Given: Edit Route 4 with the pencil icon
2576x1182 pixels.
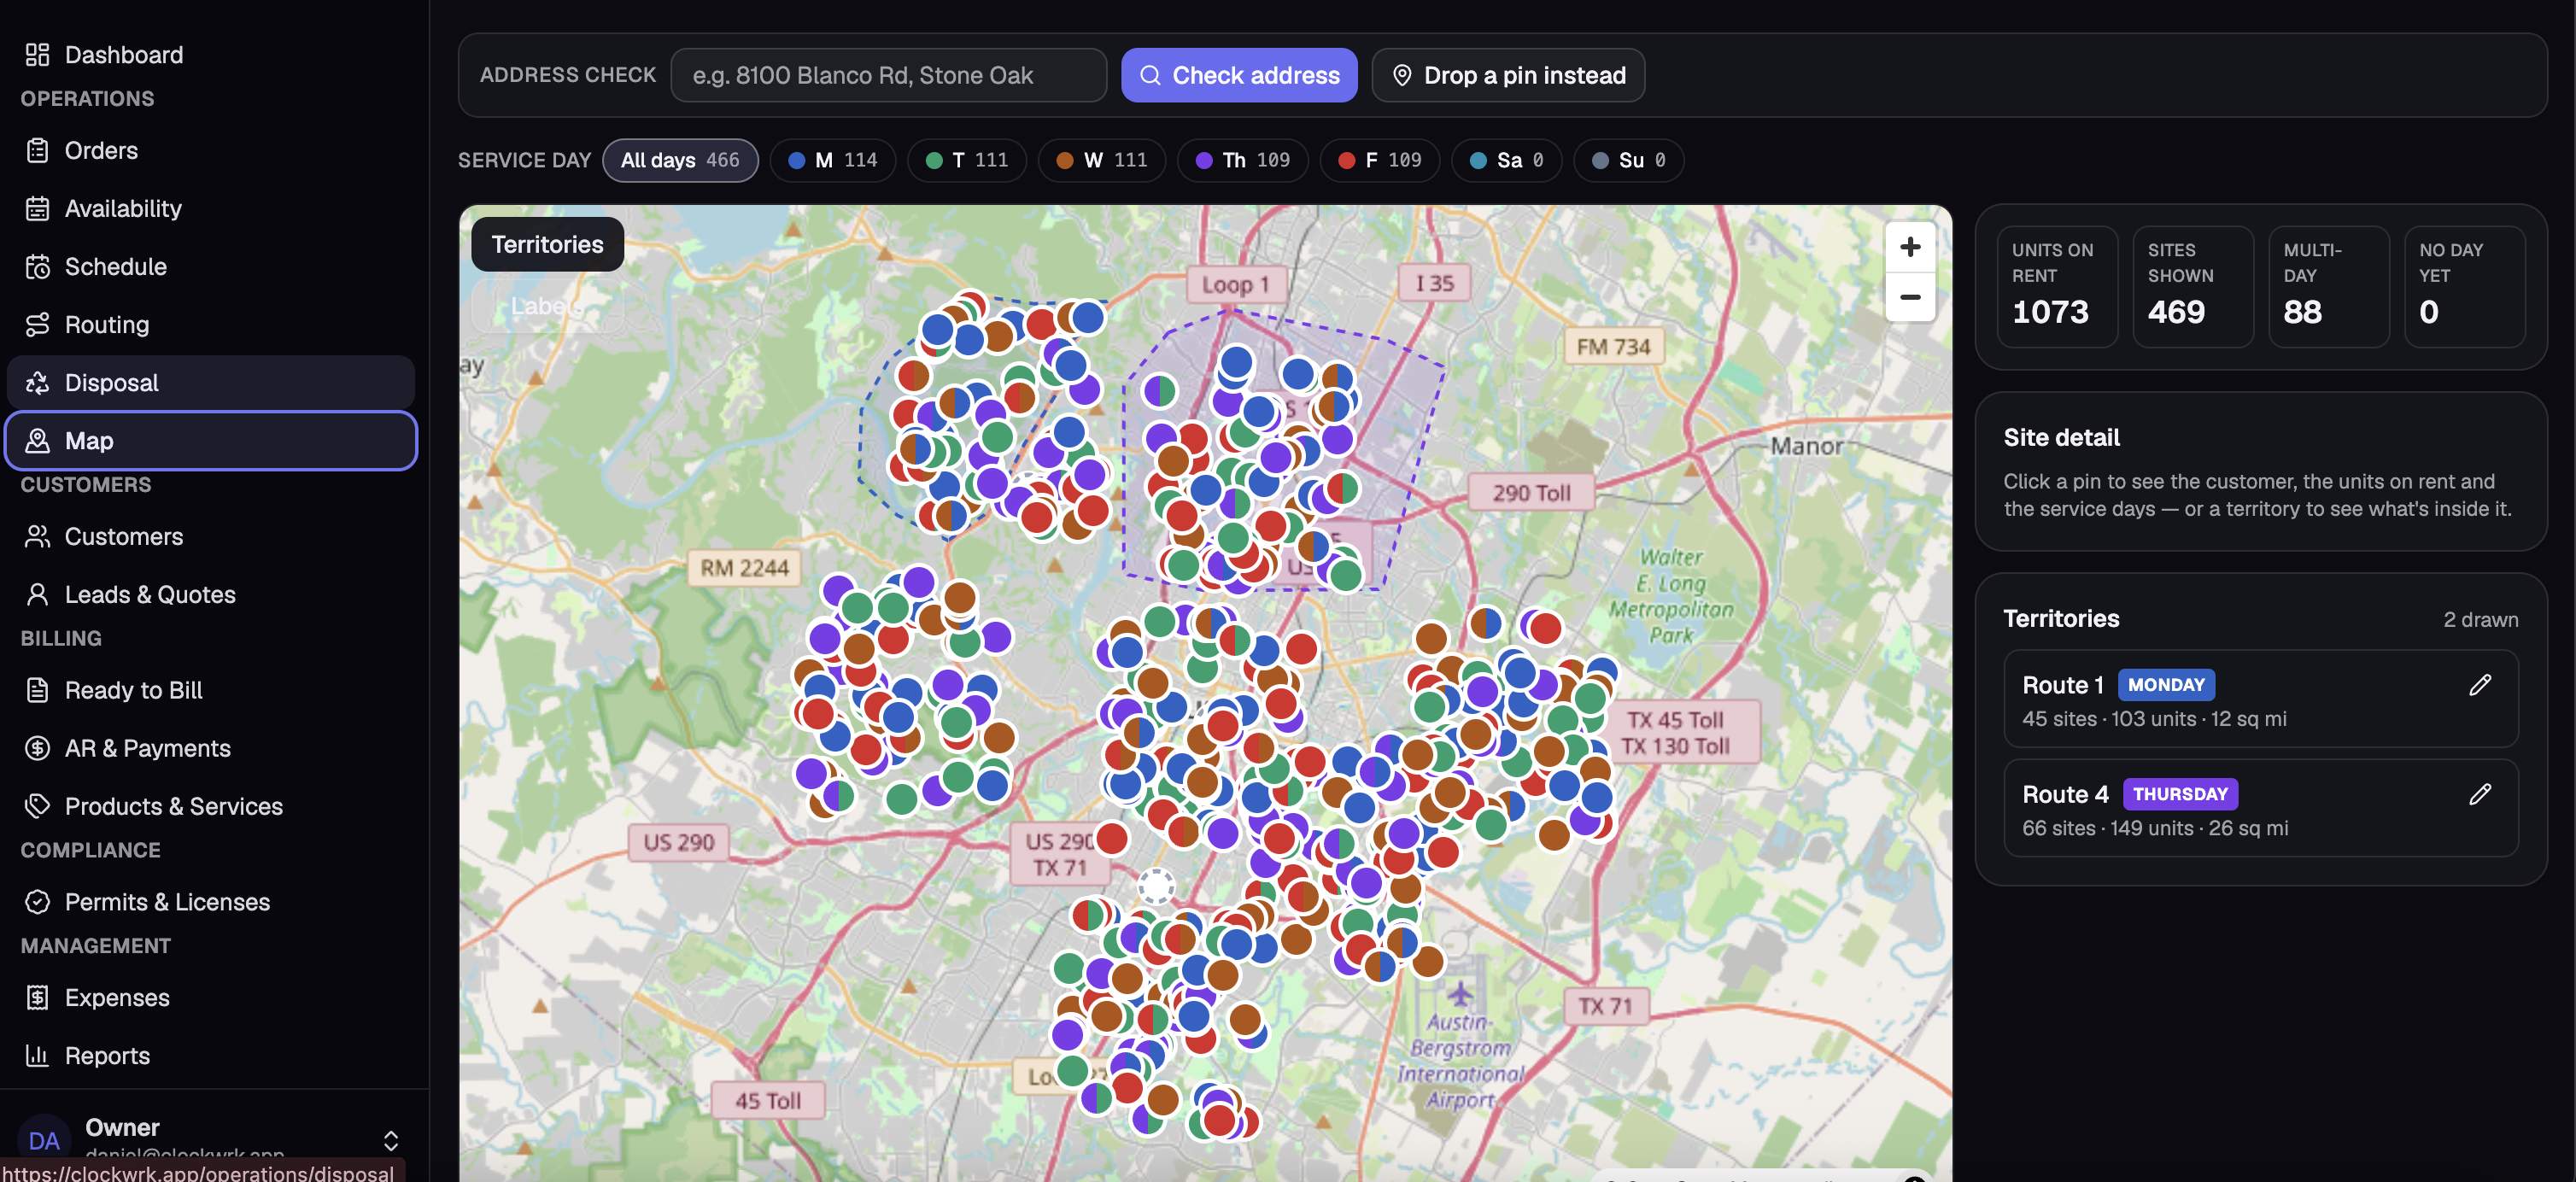Looking at the screenshot, I should pyautogui.click(x=2480, y=795).
